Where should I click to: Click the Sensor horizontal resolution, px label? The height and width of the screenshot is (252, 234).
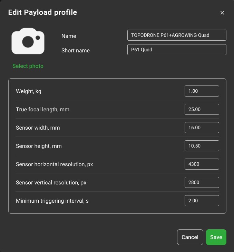tap(54, 164)
